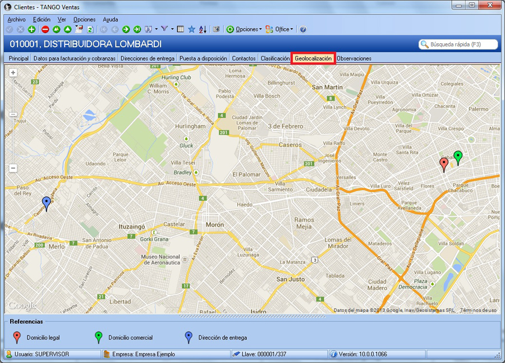This screenshot has width=505, height=363.
Task: Select the Geolocalización tab
Action: click(313, 58)
